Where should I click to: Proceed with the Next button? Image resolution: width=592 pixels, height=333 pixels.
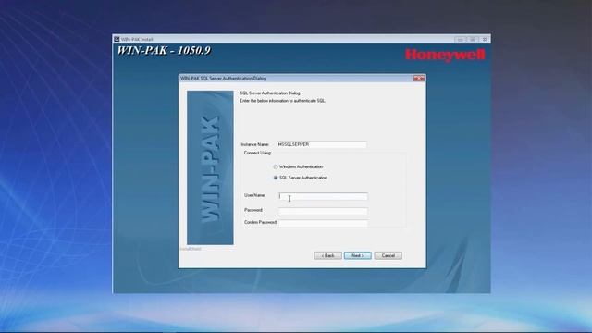(358, 255)
